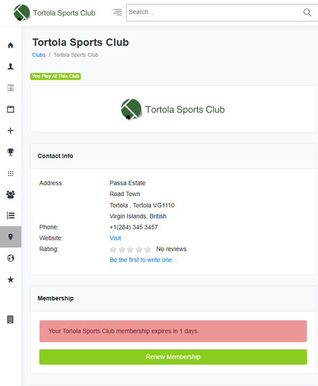Click the search magnifier icon
318x386 pixels.
coord(307,13)
